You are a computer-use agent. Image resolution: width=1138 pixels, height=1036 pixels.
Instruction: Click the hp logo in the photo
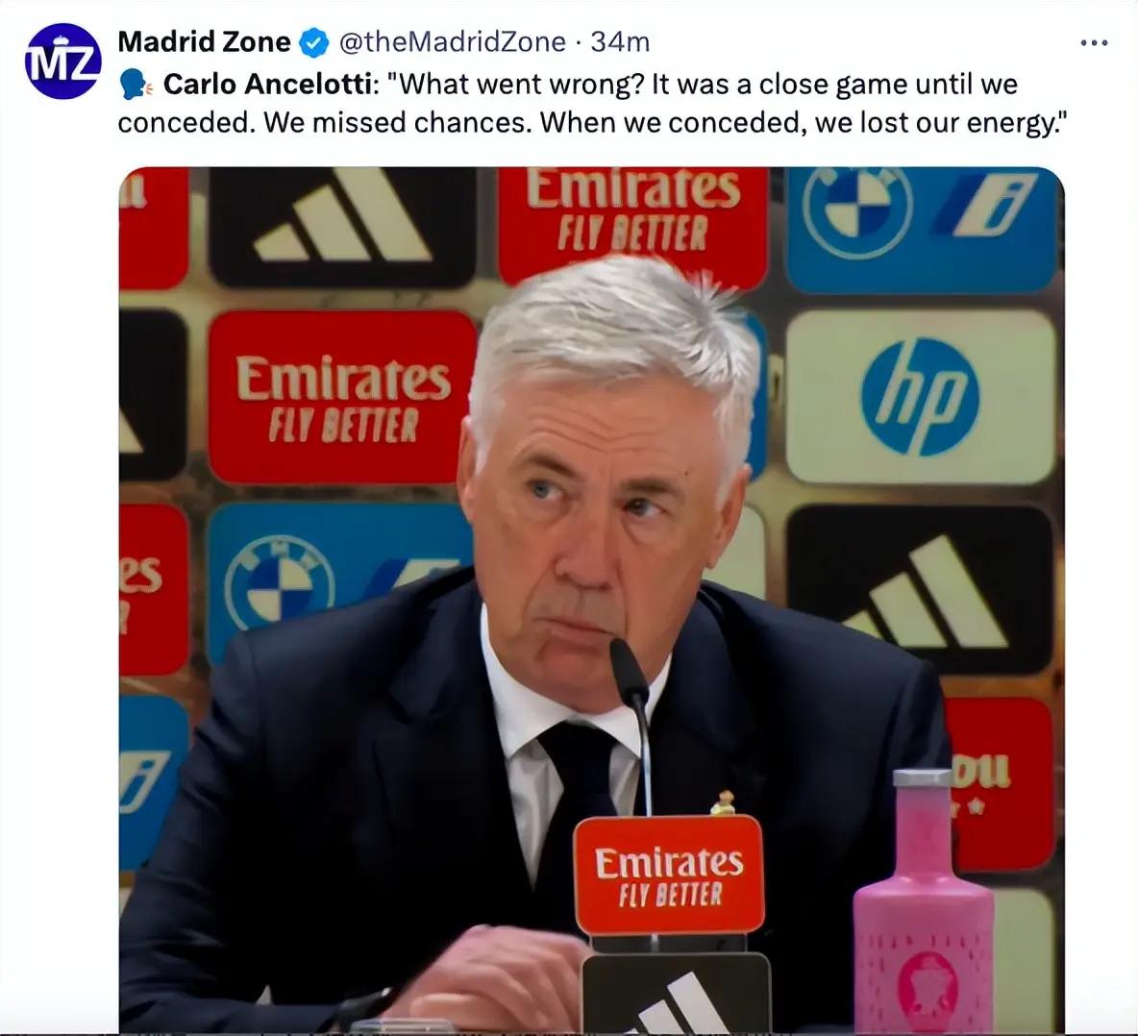pos(920,397)
